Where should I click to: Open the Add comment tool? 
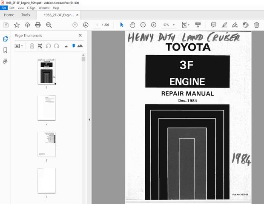(213, 25)
